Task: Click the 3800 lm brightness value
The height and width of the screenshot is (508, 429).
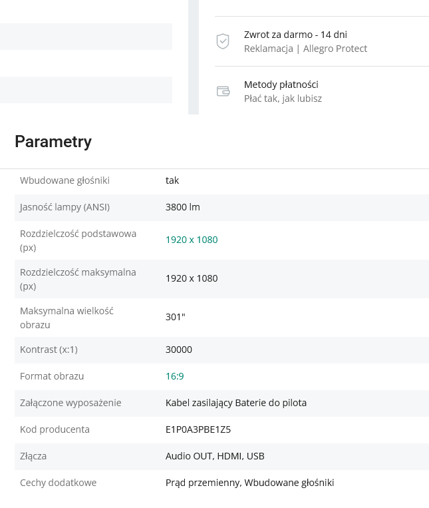Action: pyautogui.click(x=183, y=207)
